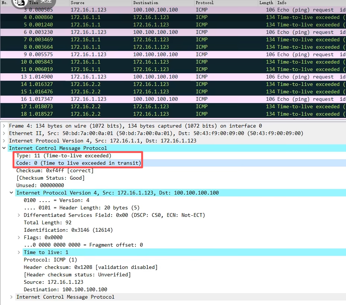Collapse the inner Internet Protocol Version 4 tree
346x305 pixels.
click(x=12, y=193)
